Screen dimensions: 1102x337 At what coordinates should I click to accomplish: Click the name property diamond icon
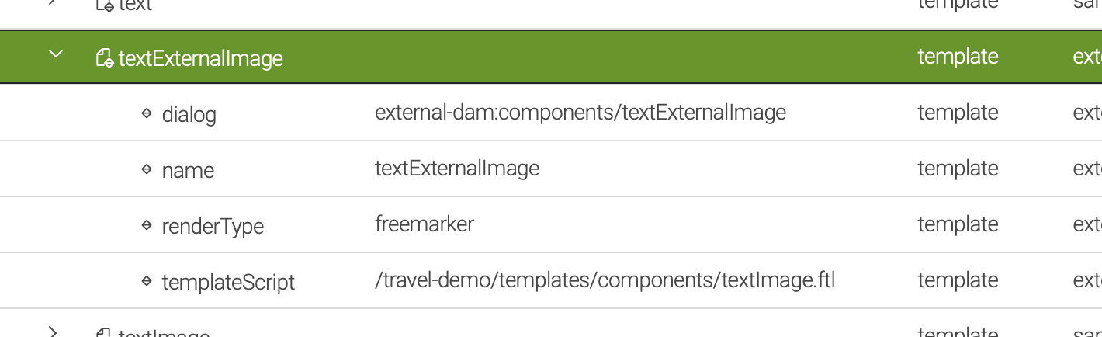coord(147,169)
